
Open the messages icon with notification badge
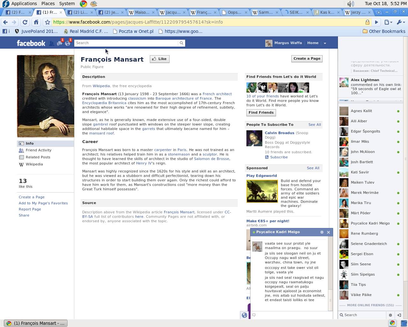tap(60, 43)
